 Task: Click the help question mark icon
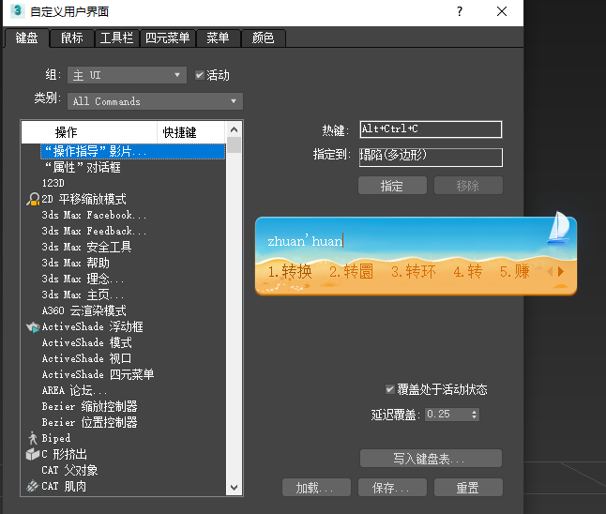pos(460,11)
